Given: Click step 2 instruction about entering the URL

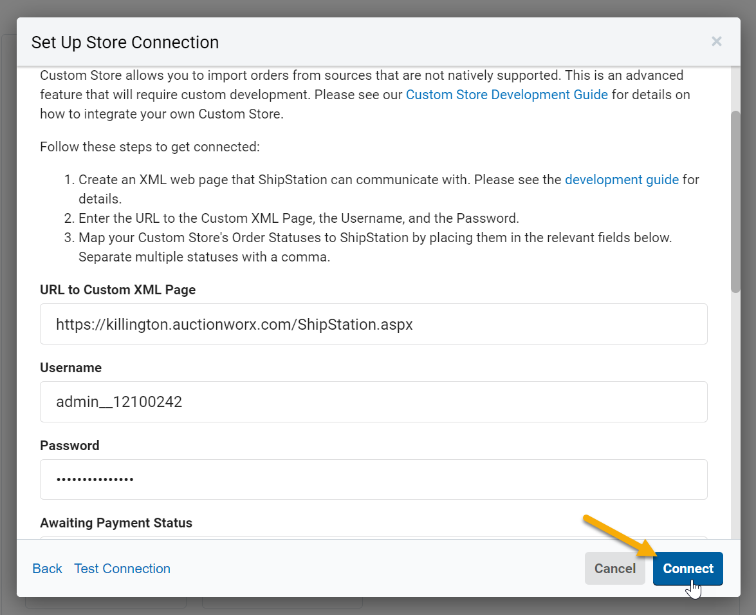Looking at the screenshot, I should (299, 218).
